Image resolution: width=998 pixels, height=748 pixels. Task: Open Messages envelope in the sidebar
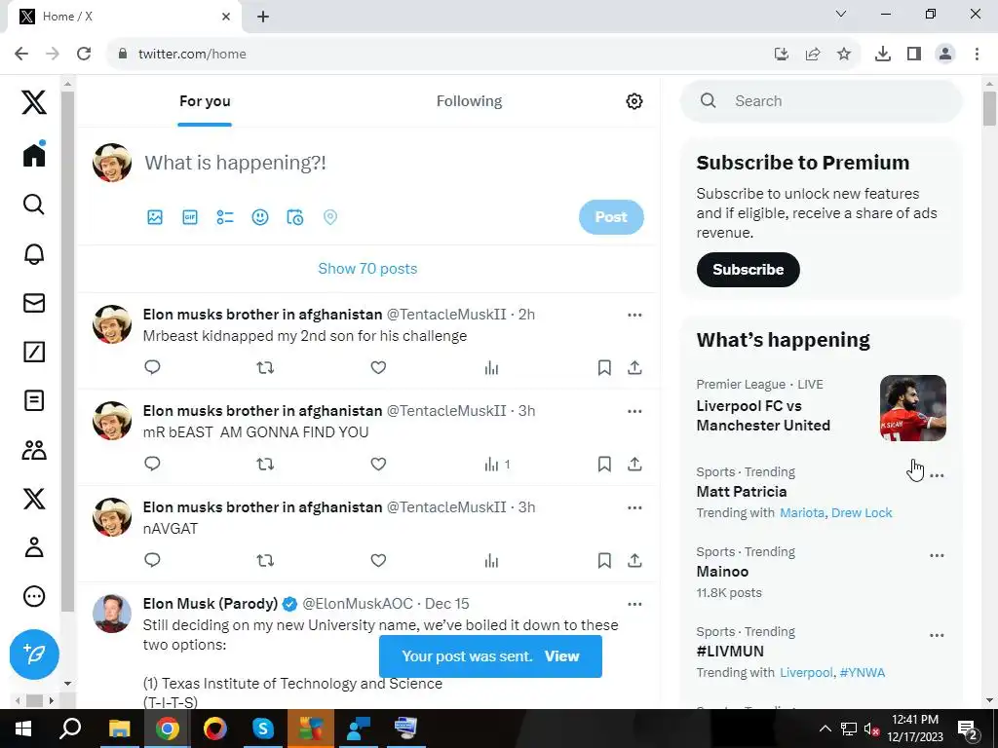[34, 303]
